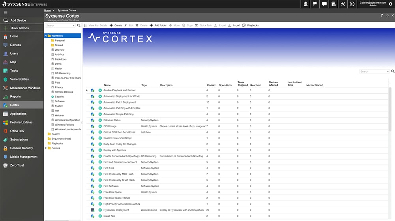This screenshot has height=221, width=395.
Task: Click Add Folder in toolbar
Action: point(158,25)
